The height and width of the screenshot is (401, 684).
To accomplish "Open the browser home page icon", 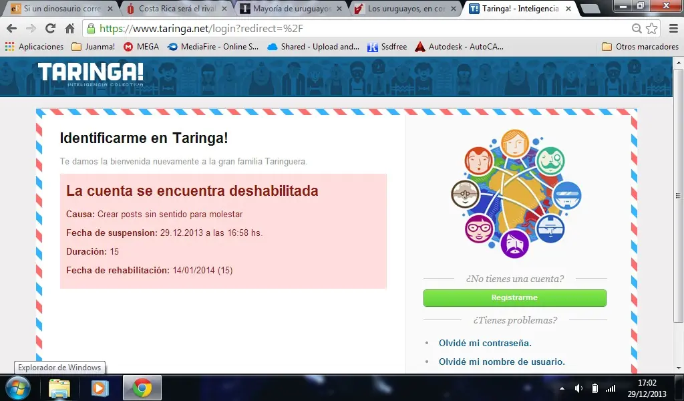I will 69,29.
